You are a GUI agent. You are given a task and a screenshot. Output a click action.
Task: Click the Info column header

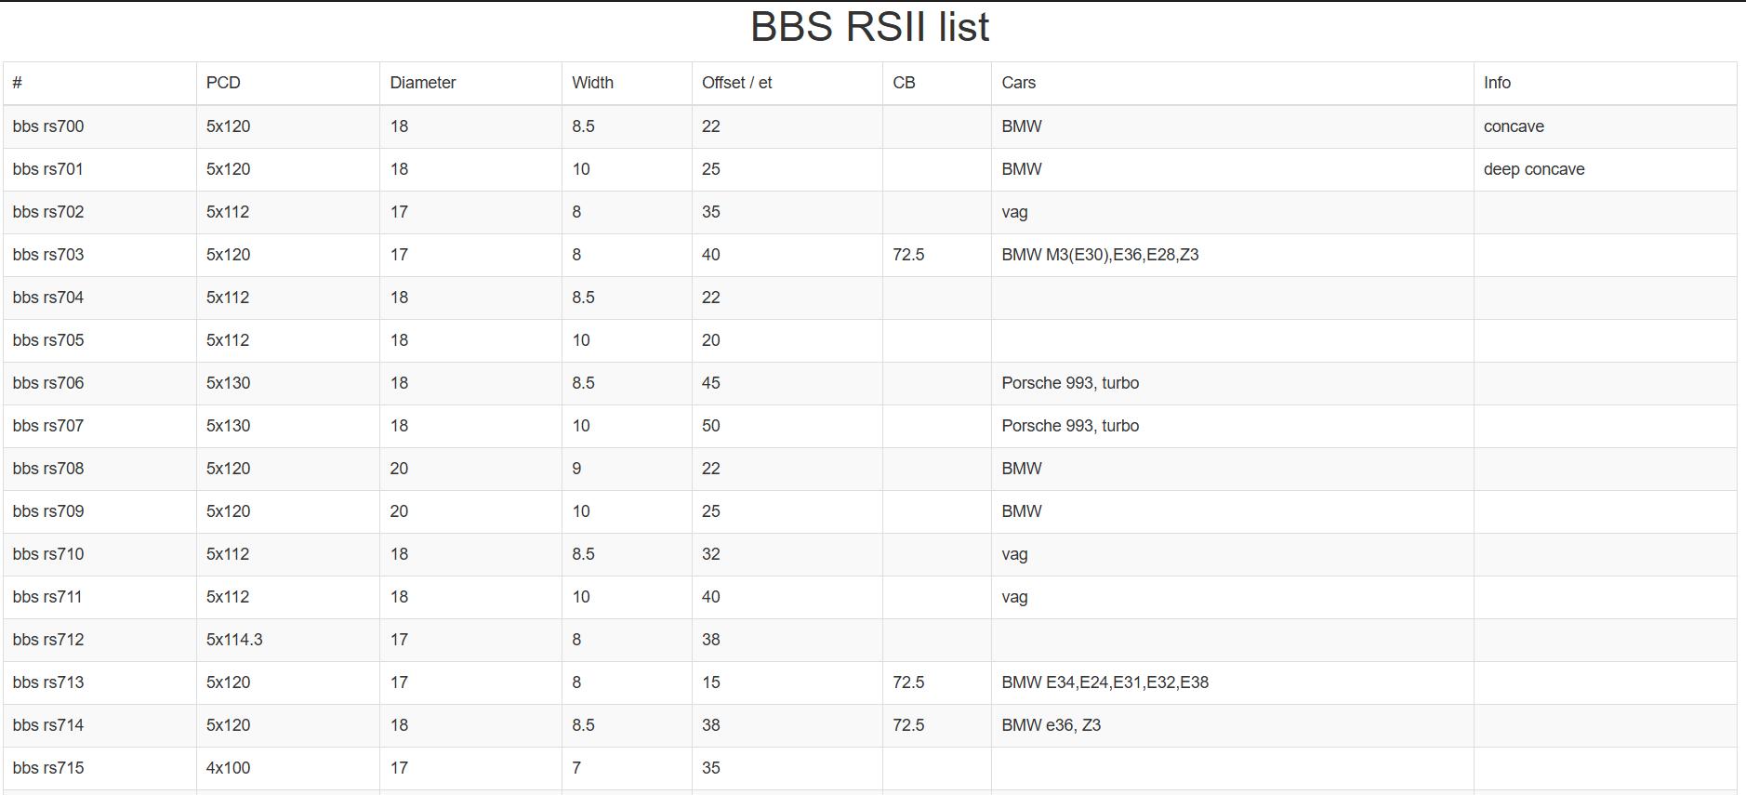1605,83
